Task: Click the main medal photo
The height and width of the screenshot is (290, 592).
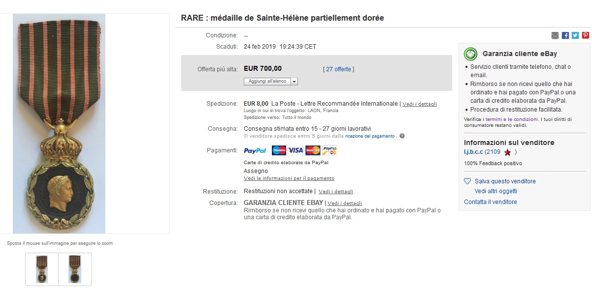Action: [x=59, y=123]
